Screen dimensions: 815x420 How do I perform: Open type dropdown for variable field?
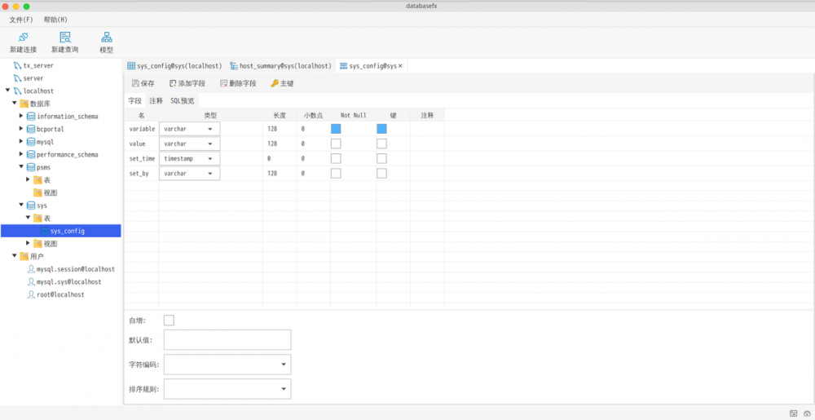click(190, 128)
